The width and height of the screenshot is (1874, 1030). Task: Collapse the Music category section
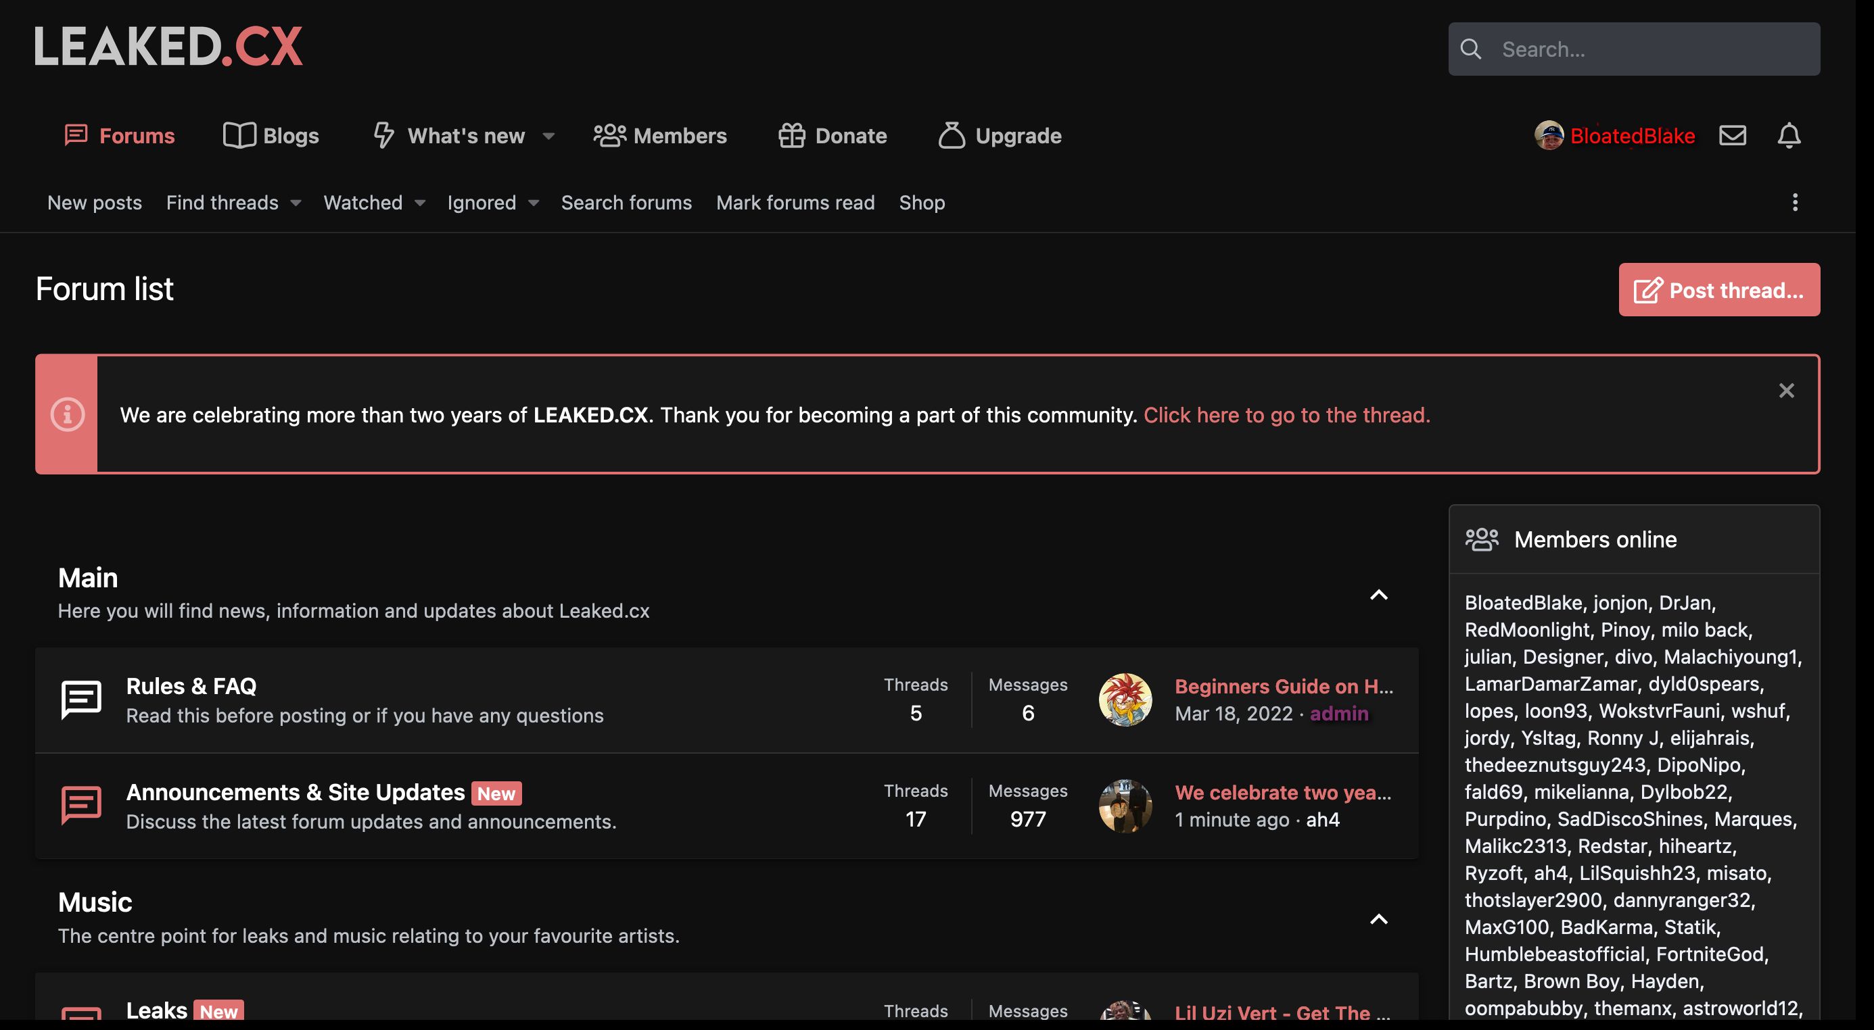[x=1378, y=918]
